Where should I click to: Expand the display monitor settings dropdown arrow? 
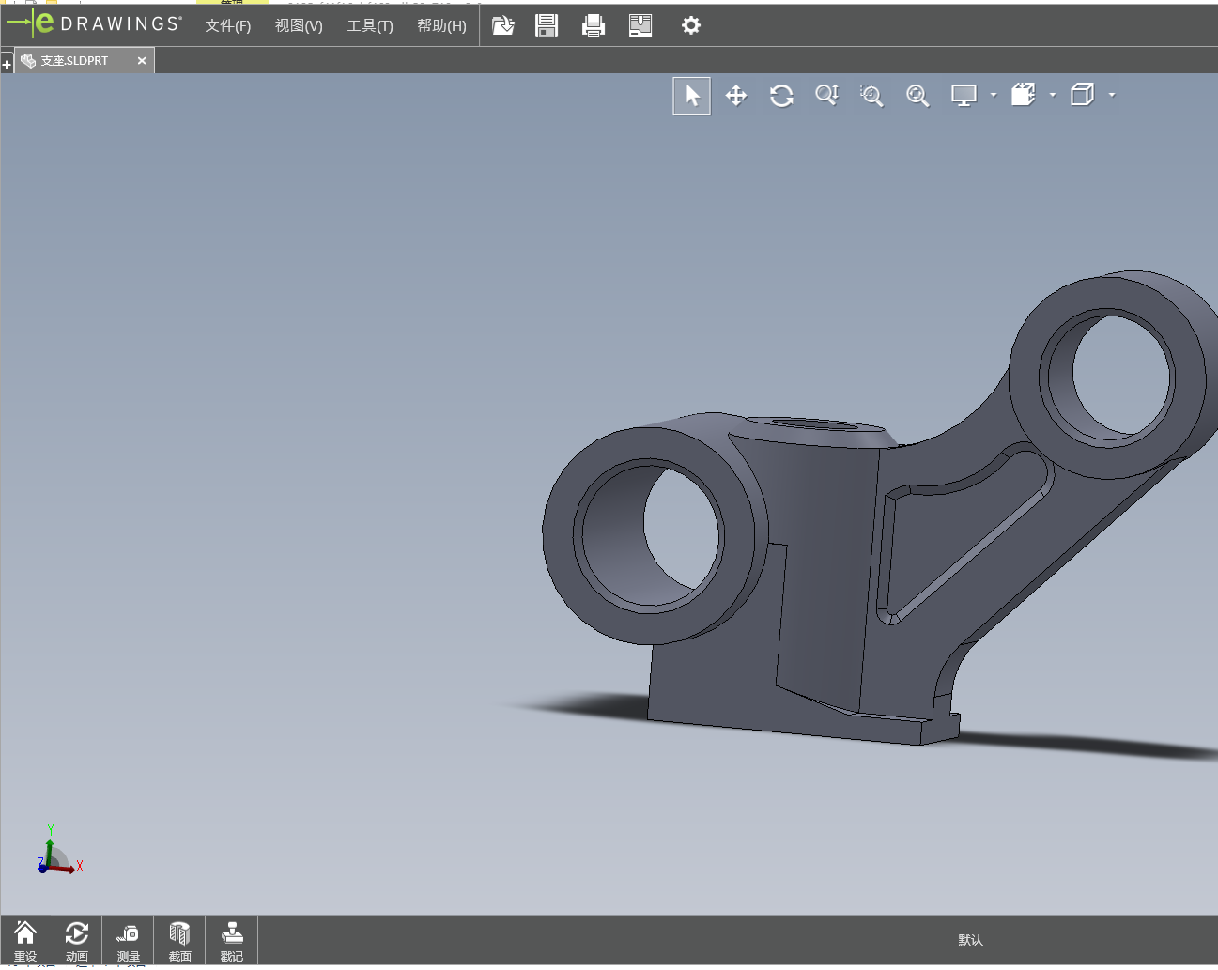pyautogui.click(x=994, y=95)
